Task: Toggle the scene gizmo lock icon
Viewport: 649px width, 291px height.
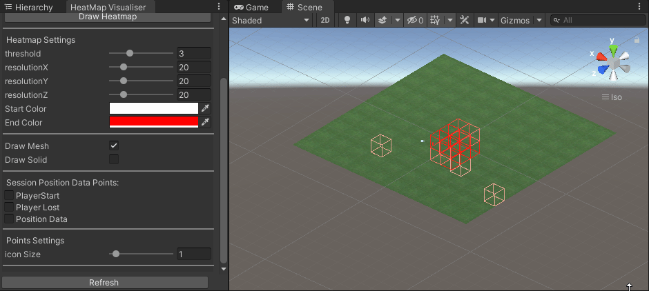Action: pyautogui.click(x=637, y=40)
